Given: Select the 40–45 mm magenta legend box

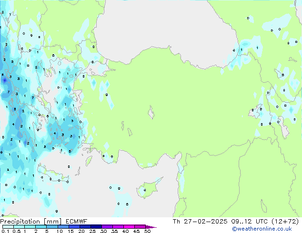Looking at the screenshot, I should tap(129, 227).
